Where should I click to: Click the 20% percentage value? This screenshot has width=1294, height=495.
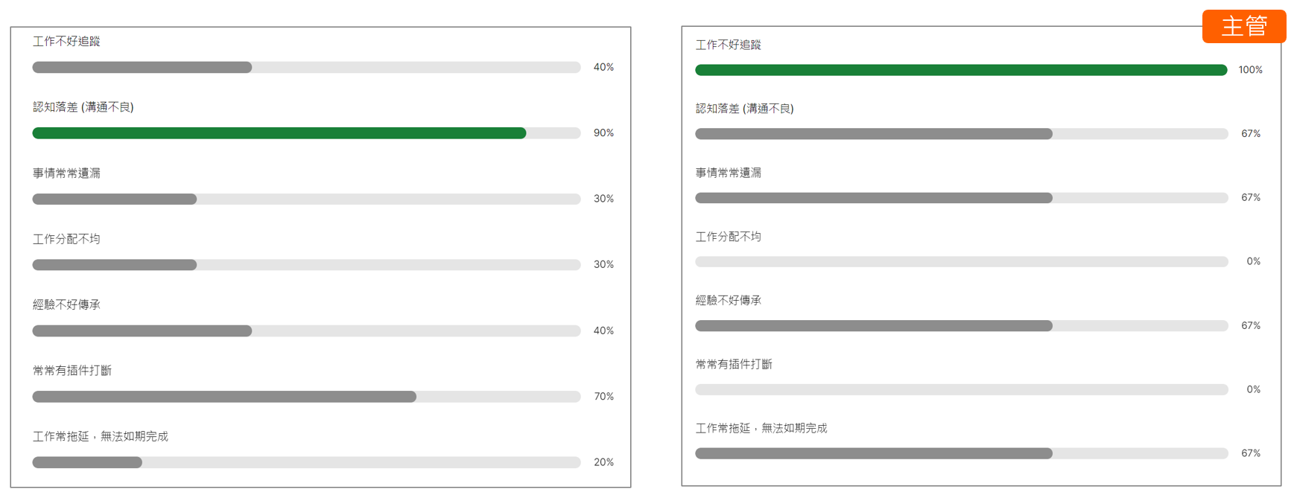(603, 462)
